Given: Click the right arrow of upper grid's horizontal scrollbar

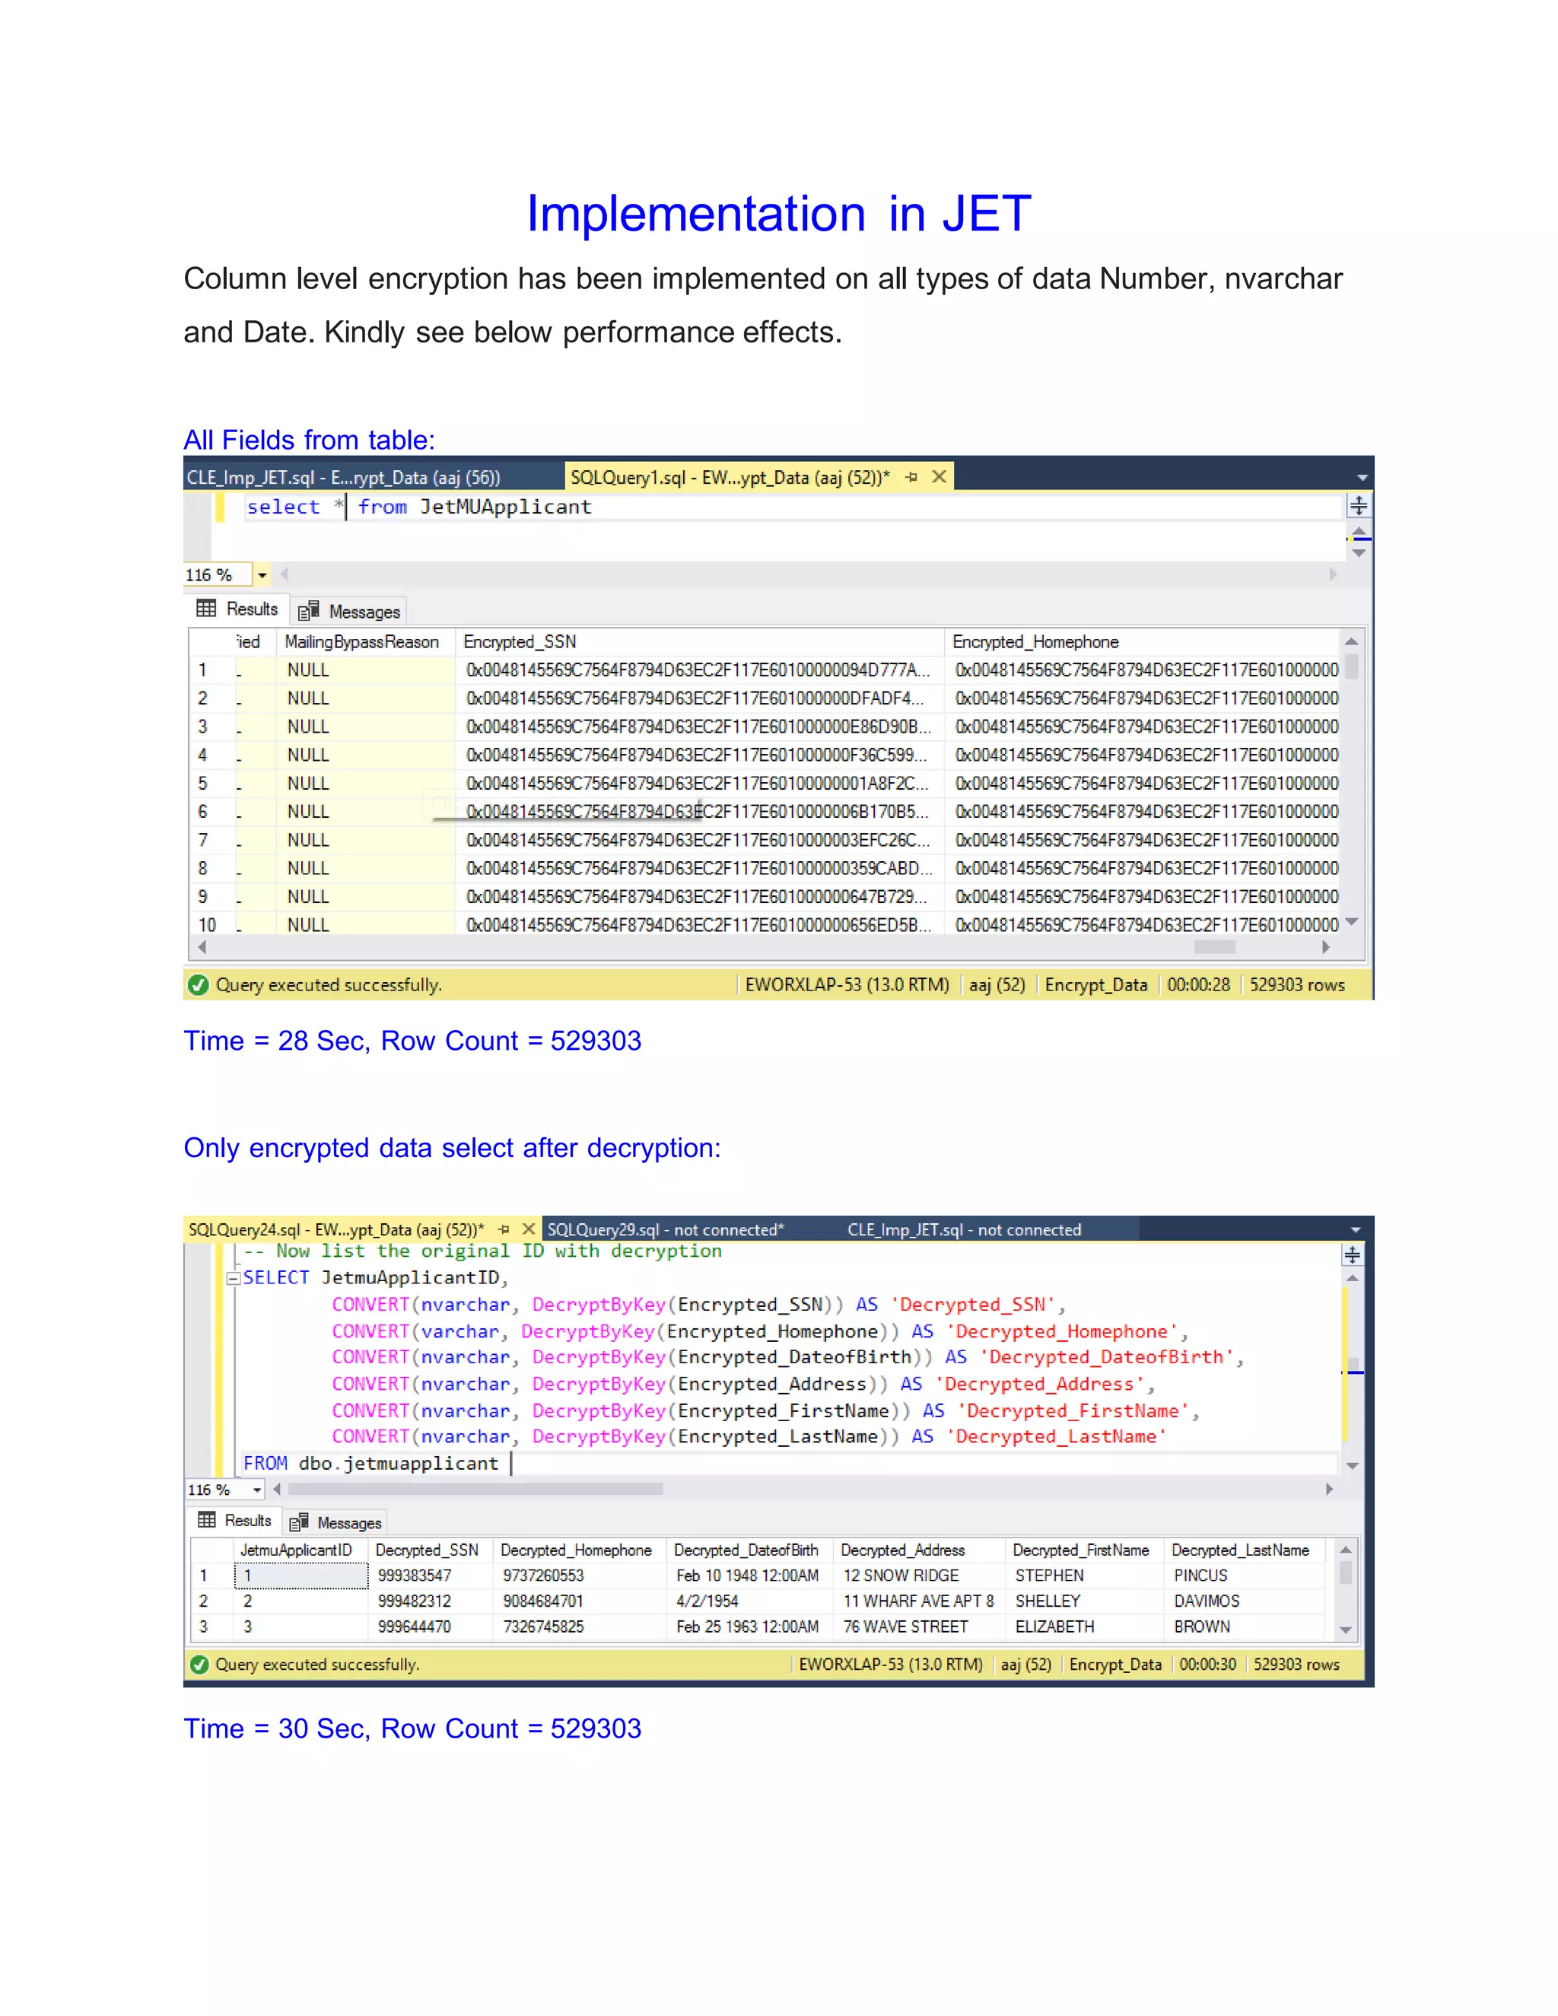Looking at the screenshot, I should click(1325, 947).
